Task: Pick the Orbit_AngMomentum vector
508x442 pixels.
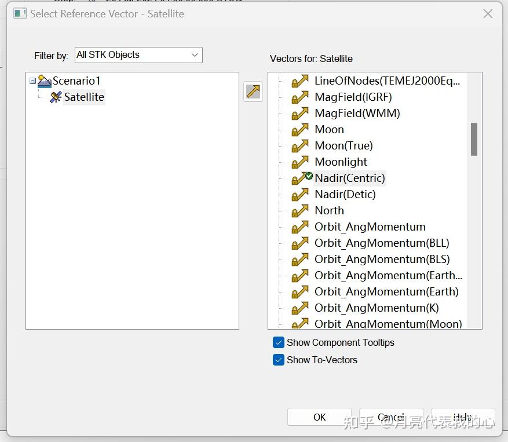Action: click(370, 227)
